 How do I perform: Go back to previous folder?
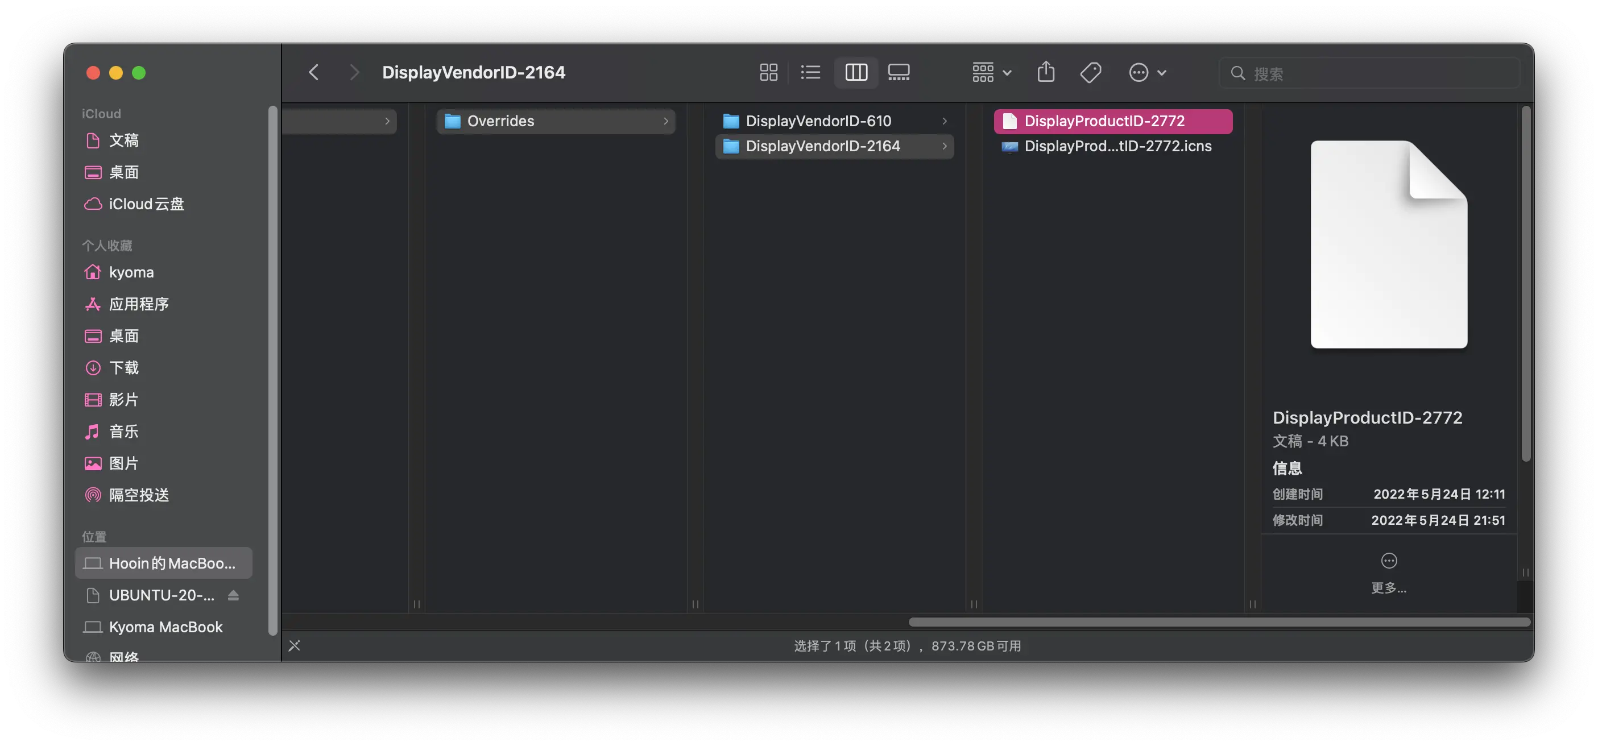[x=314, y=73]
